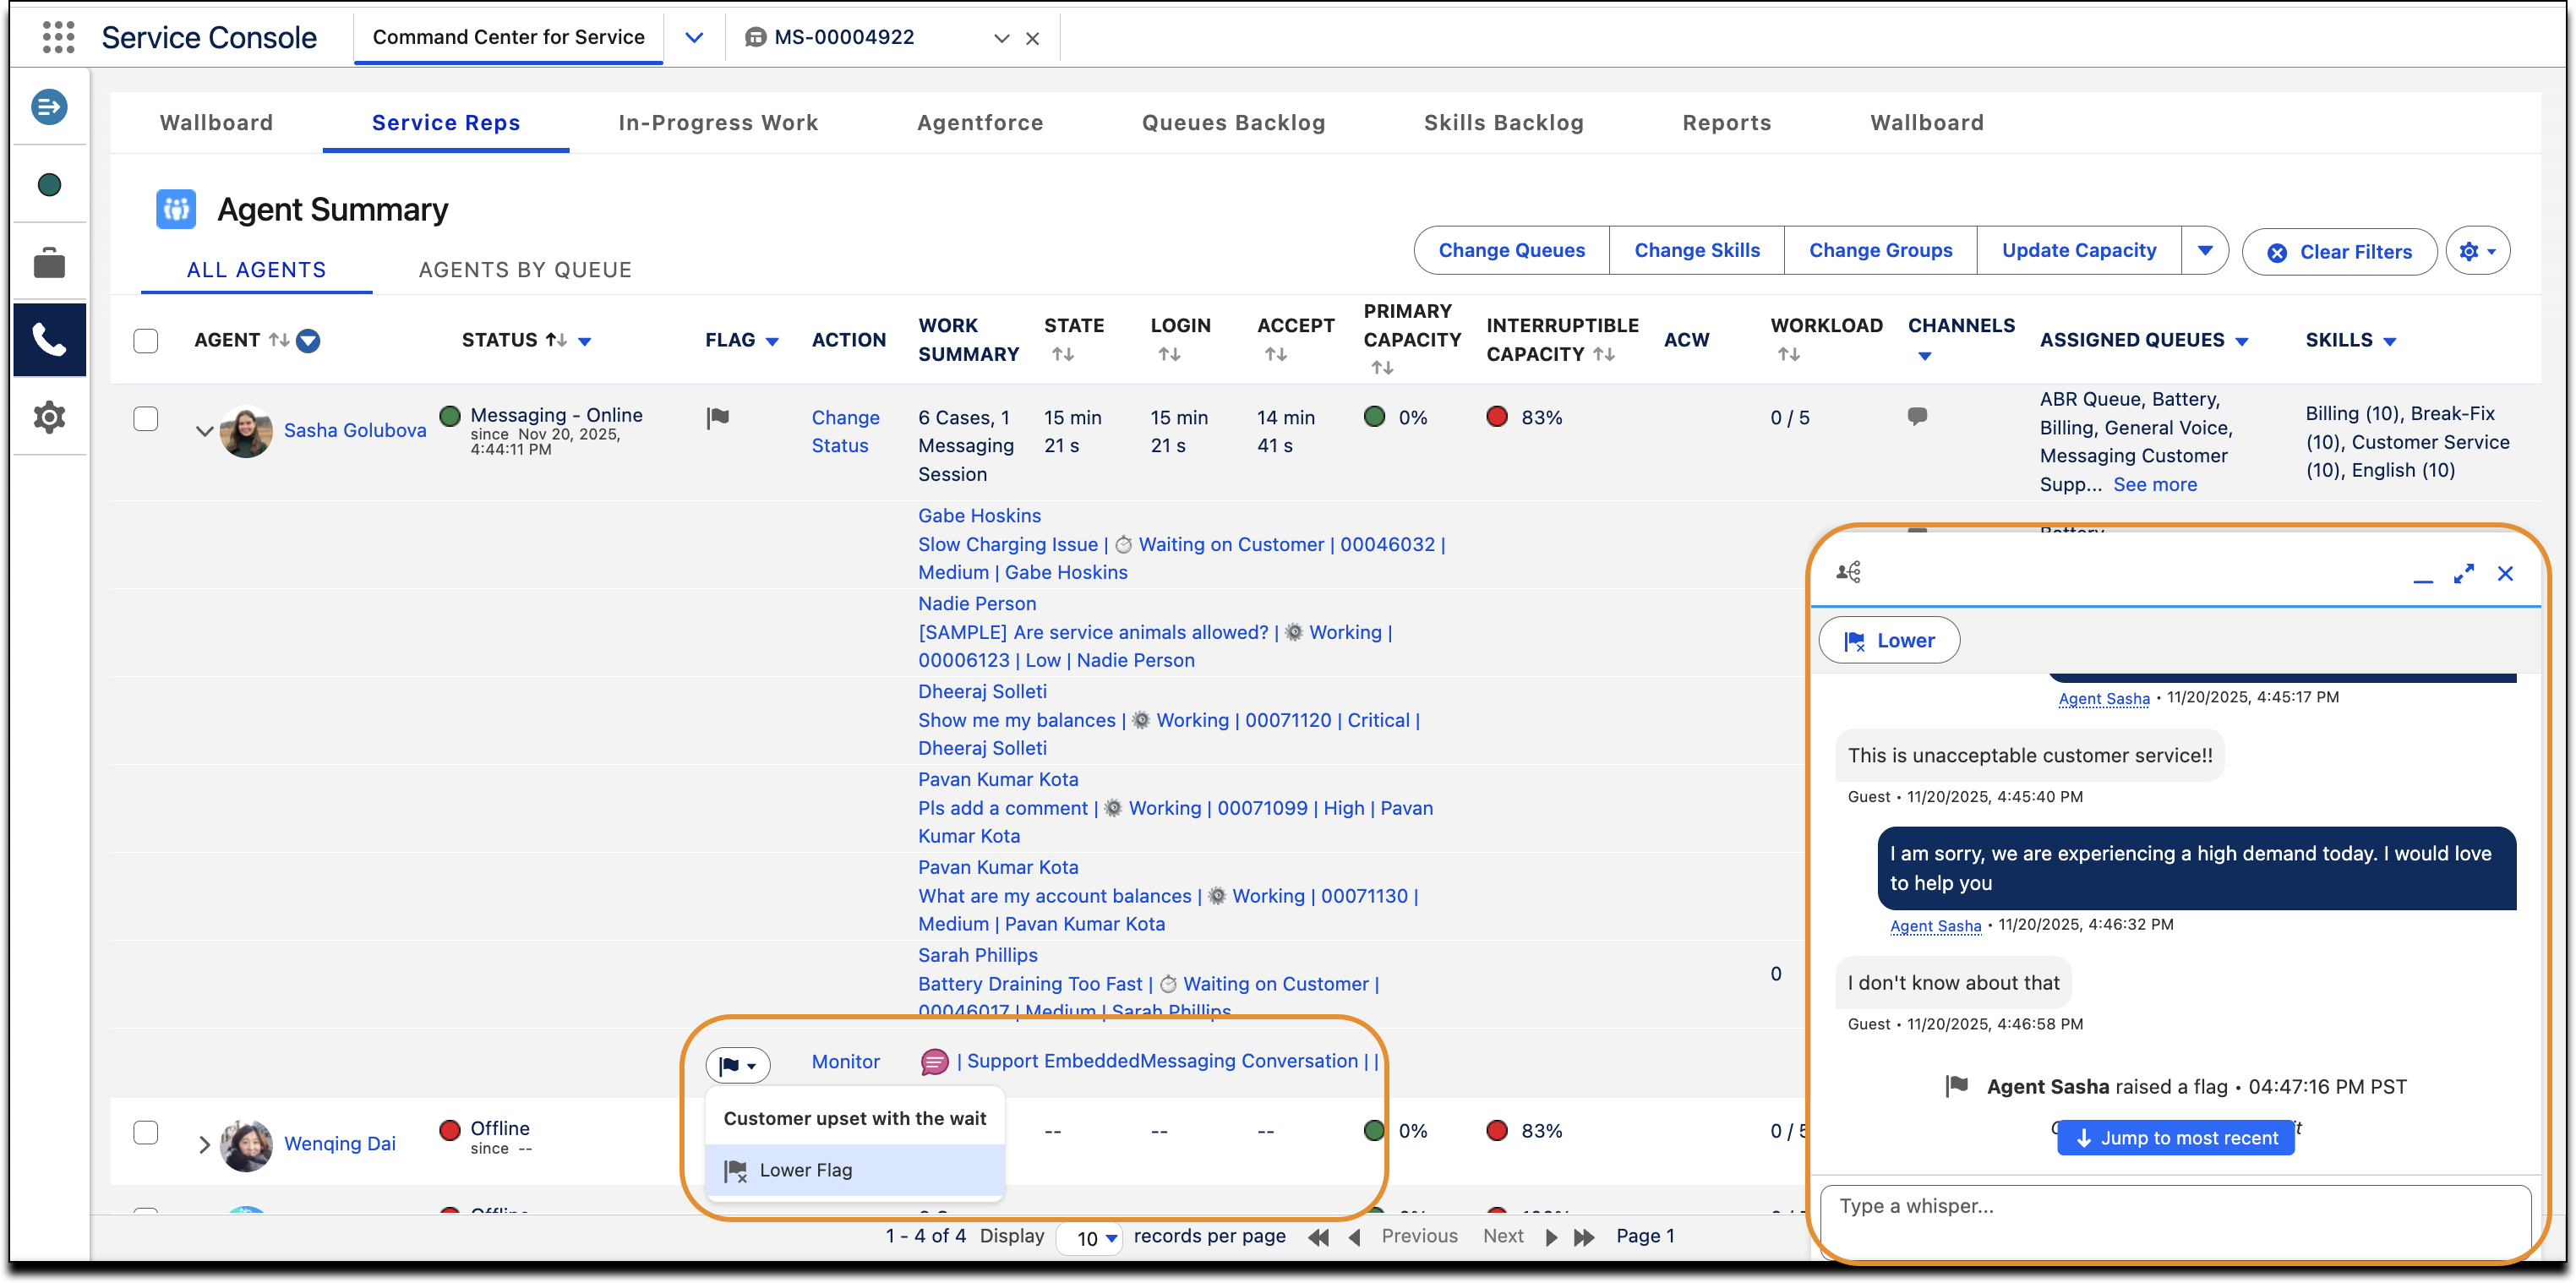Open the Status column filter dropdown
Viewport: 2576px width, 1283px height.
[x=585, y=341]
